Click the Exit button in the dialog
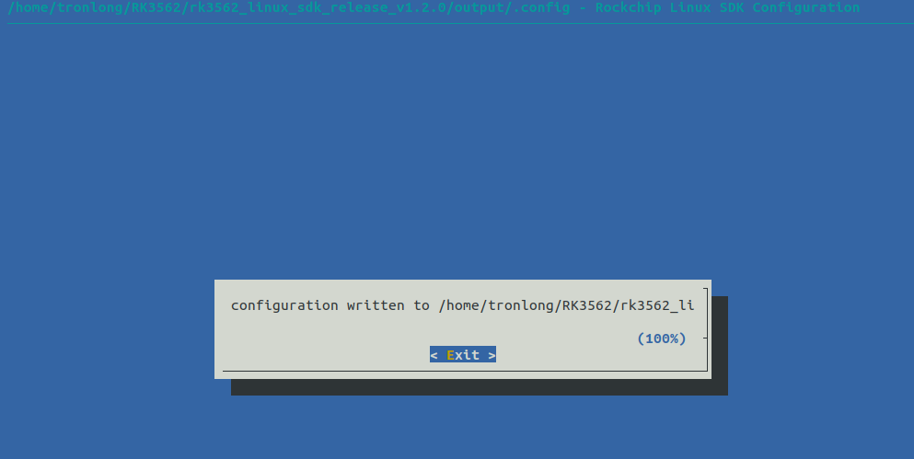Screen dimensions: 914x459 tap(463, 355)
